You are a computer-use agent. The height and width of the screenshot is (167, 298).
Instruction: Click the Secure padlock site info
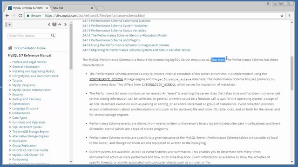(34, 15)
